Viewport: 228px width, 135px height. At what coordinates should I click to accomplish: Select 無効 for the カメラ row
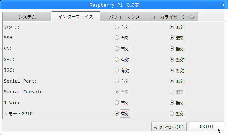click(172, 27)
